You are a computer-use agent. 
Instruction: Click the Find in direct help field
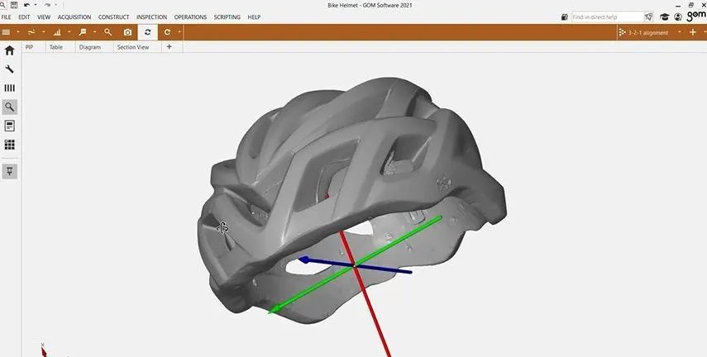[606, 17]
